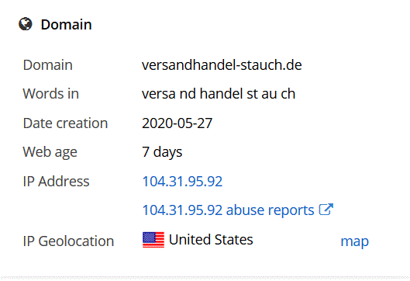Click the Words in value text
This screenshot has width=410, height=281.
219,94
